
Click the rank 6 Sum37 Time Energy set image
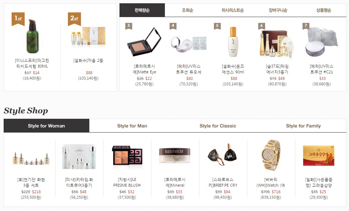coord(277,44)
